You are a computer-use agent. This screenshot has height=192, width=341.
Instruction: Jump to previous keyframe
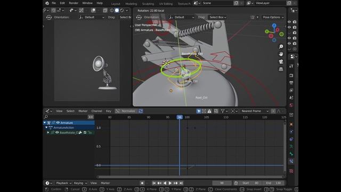pos(159,183)
